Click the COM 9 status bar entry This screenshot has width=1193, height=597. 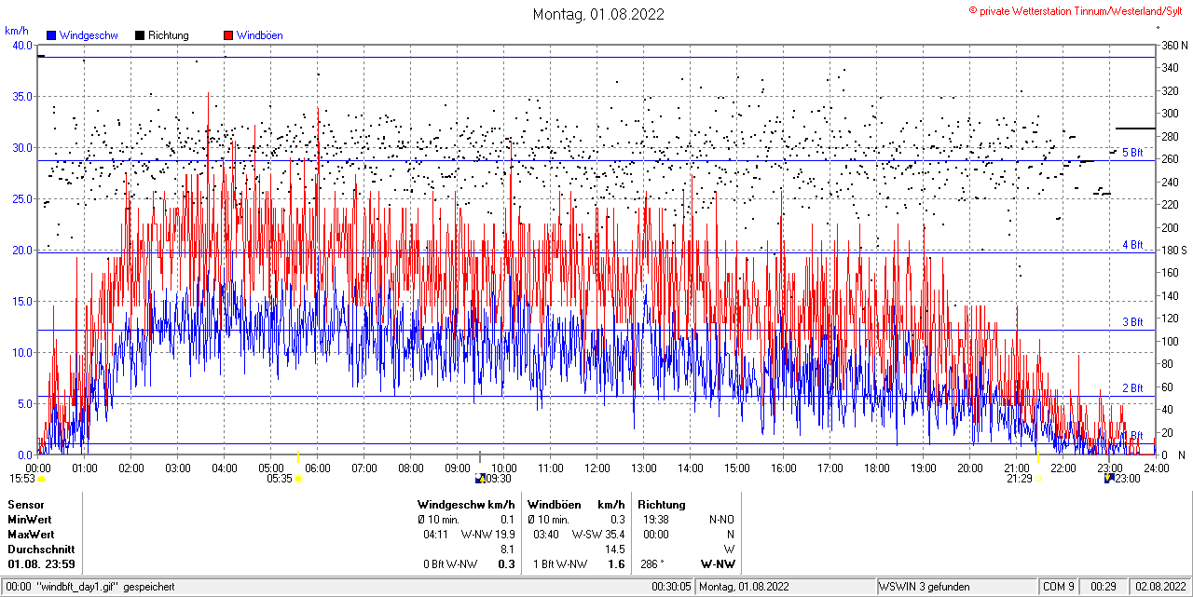point(1059,587)
